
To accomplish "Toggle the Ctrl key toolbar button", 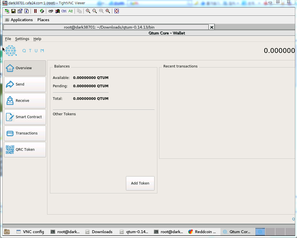I will pos(64,11).
